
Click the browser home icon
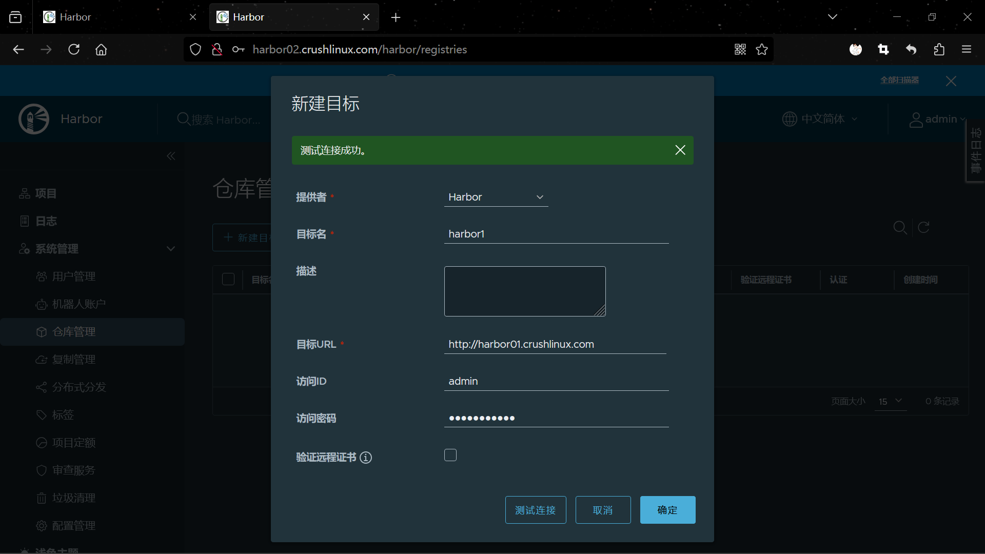101,49
